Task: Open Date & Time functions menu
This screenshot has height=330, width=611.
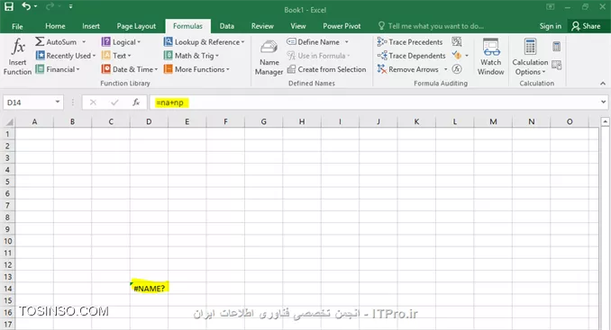Action: point(130,69)
